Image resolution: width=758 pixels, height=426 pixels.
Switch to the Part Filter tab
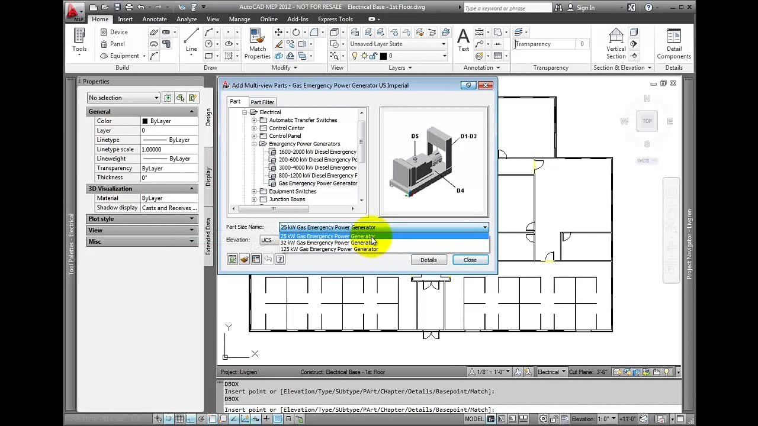262,102
